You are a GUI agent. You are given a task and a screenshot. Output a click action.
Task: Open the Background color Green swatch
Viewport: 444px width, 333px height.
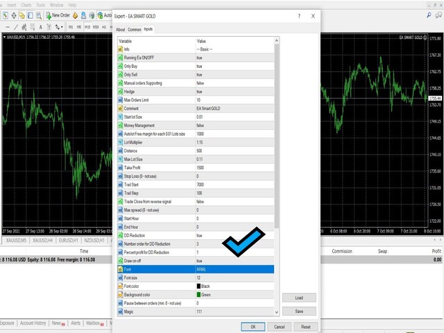pyautogui.click(x=198, y=295)
